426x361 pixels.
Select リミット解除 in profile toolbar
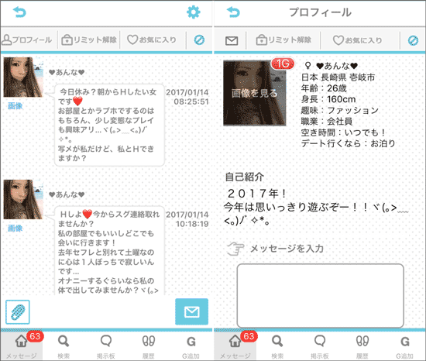(x=283, y=40)
